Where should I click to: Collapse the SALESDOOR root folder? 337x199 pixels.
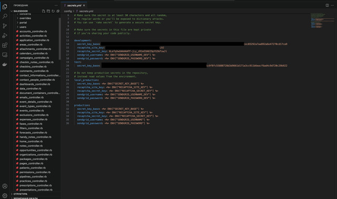coord(21,11)
